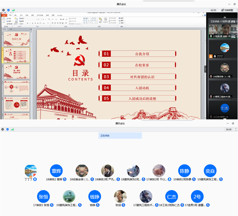Viewport: 238px width, 216px height.
Task: Open meeting info icon in upper meeting window
Action: [x=3, y=10]
